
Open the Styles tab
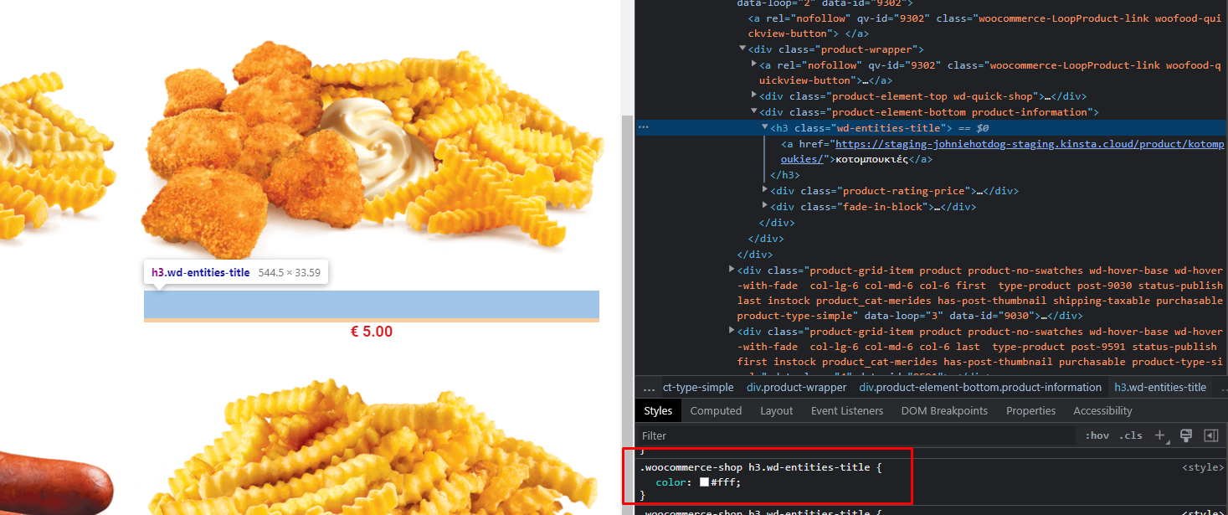coord(658,410)
